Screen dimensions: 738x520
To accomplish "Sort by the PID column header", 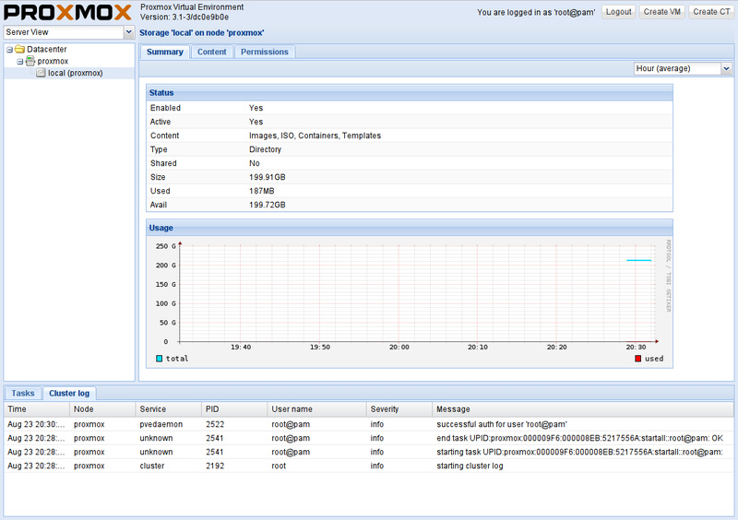I will pos(234,409).
